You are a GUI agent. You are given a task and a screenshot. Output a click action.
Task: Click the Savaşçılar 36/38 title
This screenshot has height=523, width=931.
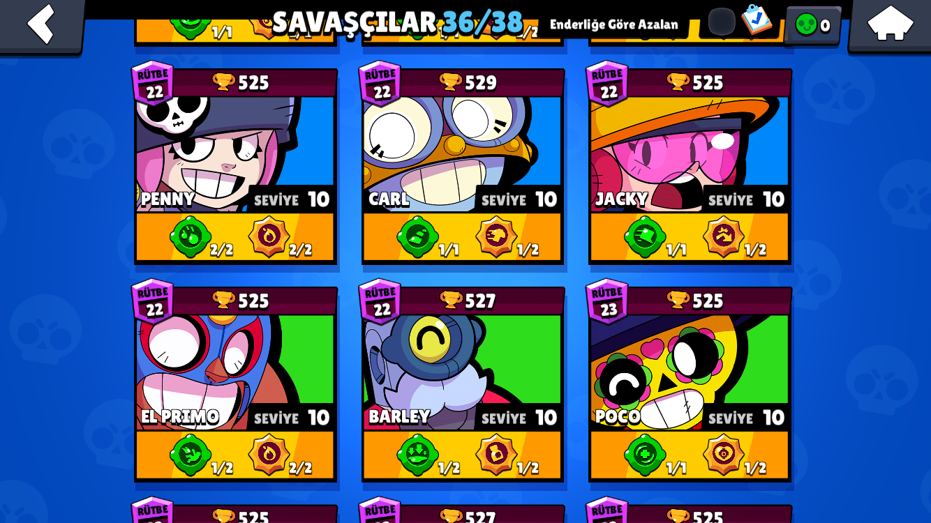coord(397,22)
